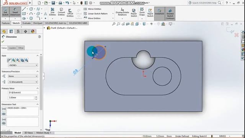
Task: Select the Spline sketch tool
Action: click(38, 9)
